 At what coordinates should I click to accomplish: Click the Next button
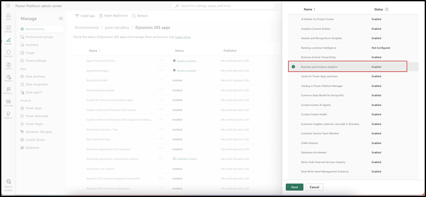(x=294, y=187)
